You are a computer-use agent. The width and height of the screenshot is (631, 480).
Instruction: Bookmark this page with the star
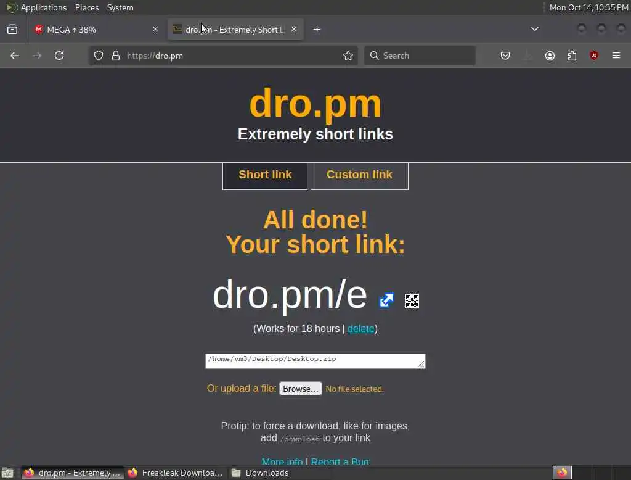click(x=348, y=56)
